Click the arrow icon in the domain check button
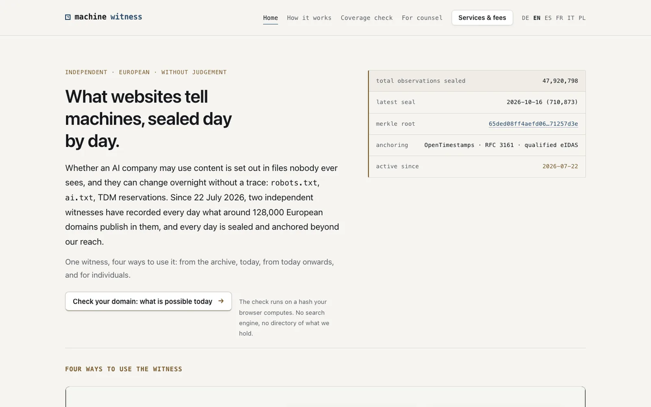This screenshot has height=407, width=651. pyautogui.click(x=221, y=301)
